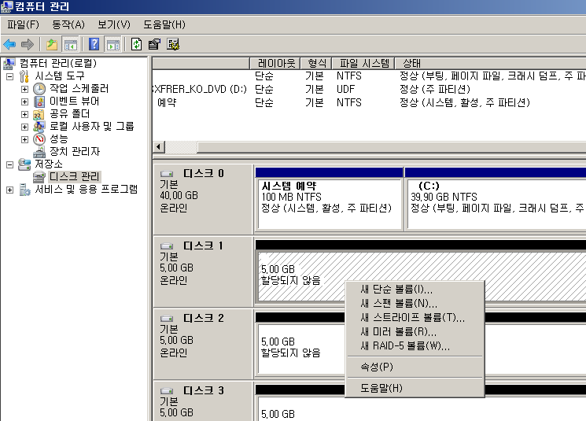Click the Properties toolbar icon

point(154,45)
